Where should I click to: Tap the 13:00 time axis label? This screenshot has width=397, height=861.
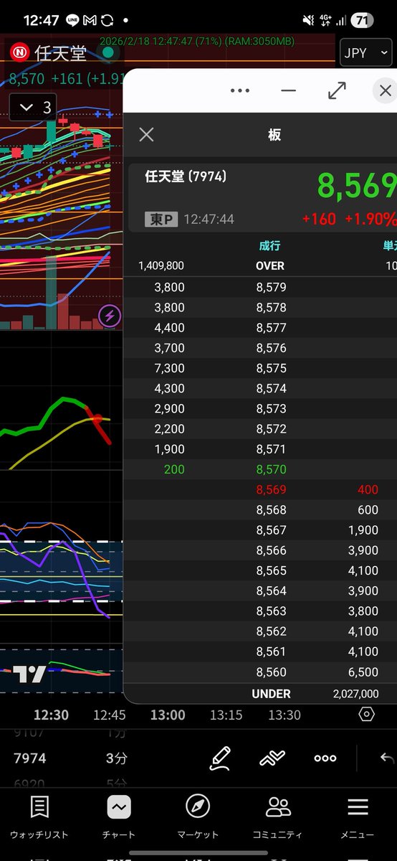(x=168, y=715)
